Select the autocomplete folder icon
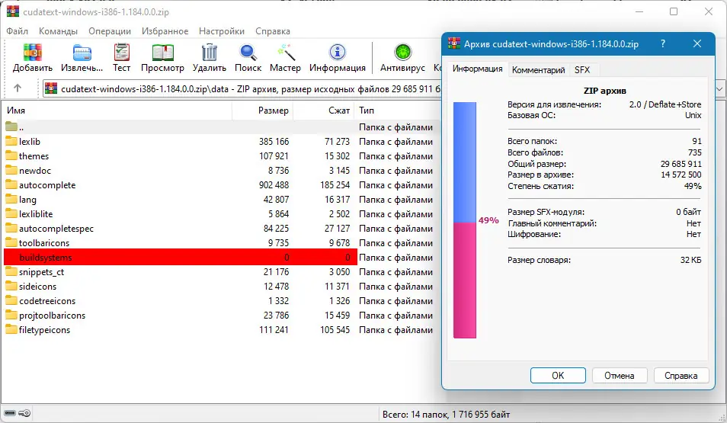 (11, 184)
